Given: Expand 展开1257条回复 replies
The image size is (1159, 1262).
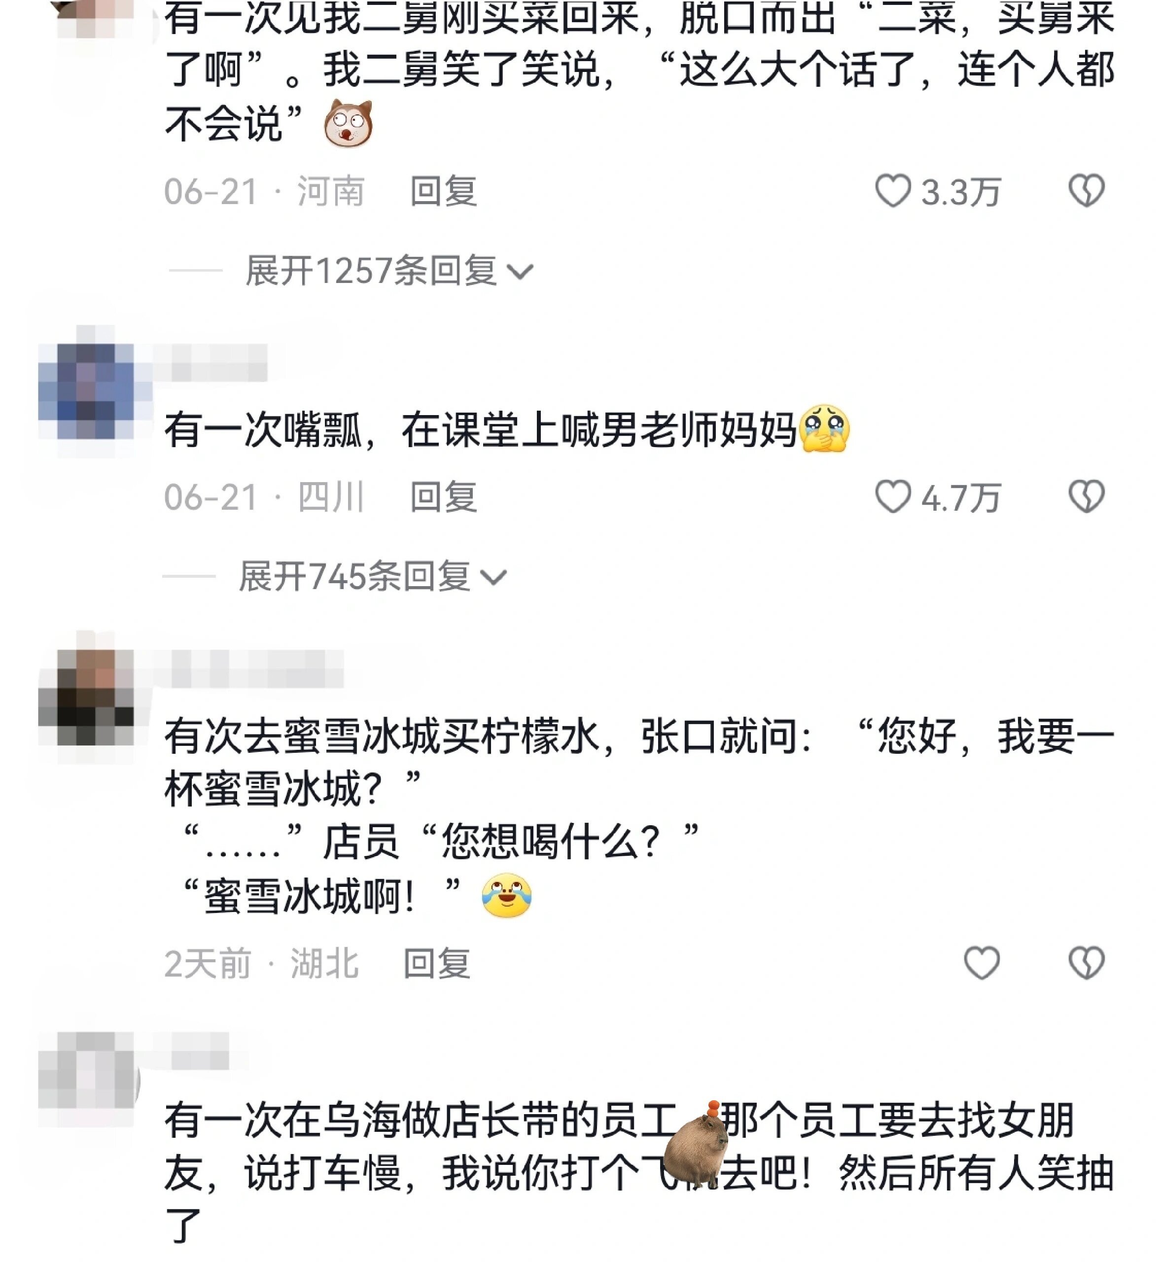Looking at the screenshot, I should click(389, 271).
